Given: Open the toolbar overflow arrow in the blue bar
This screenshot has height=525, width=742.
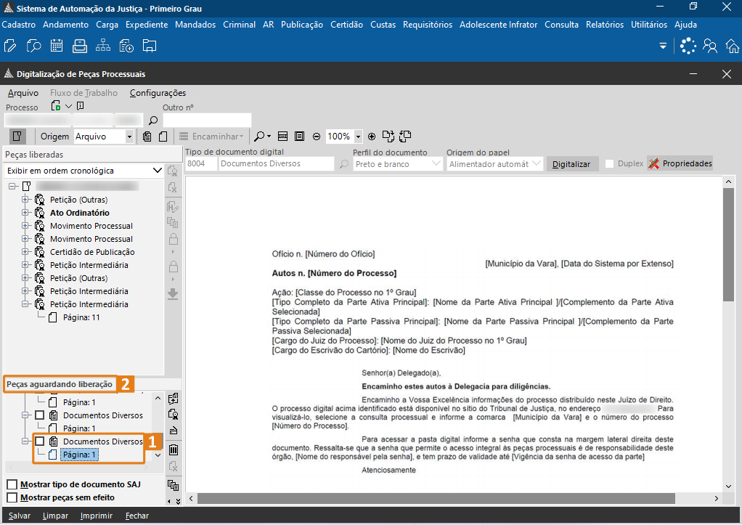Looking at the screenshot, I should pos(663,46).
